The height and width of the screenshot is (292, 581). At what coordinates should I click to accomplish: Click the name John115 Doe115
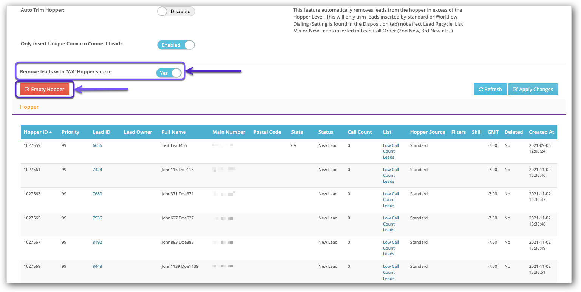point(178,170)
